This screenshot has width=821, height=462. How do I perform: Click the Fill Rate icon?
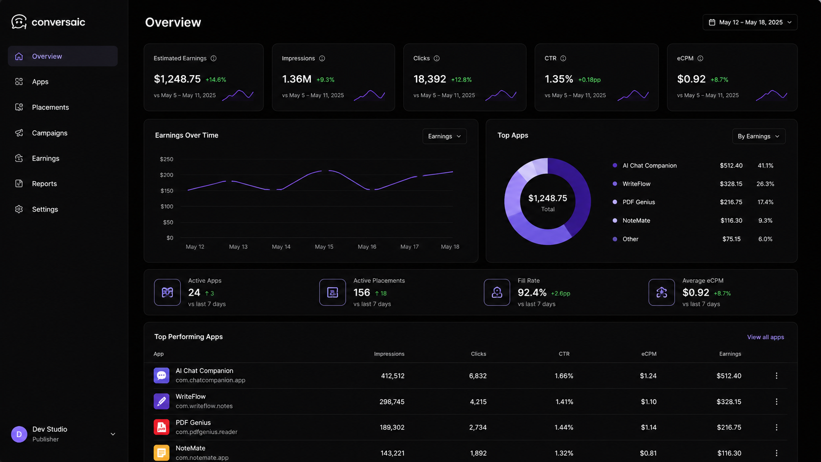click(x=497, y=292)
